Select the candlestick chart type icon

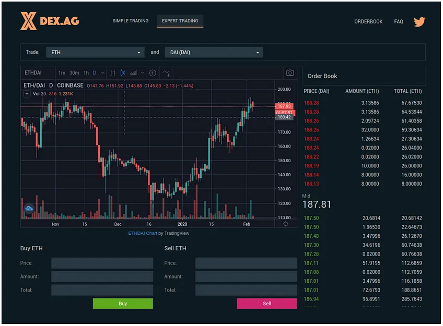(123, 73)
